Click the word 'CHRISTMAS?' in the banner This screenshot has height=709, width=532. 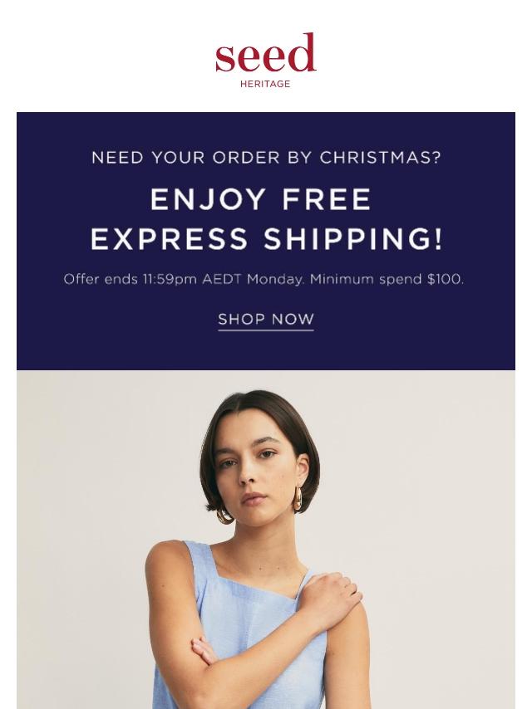coord(381,158)
